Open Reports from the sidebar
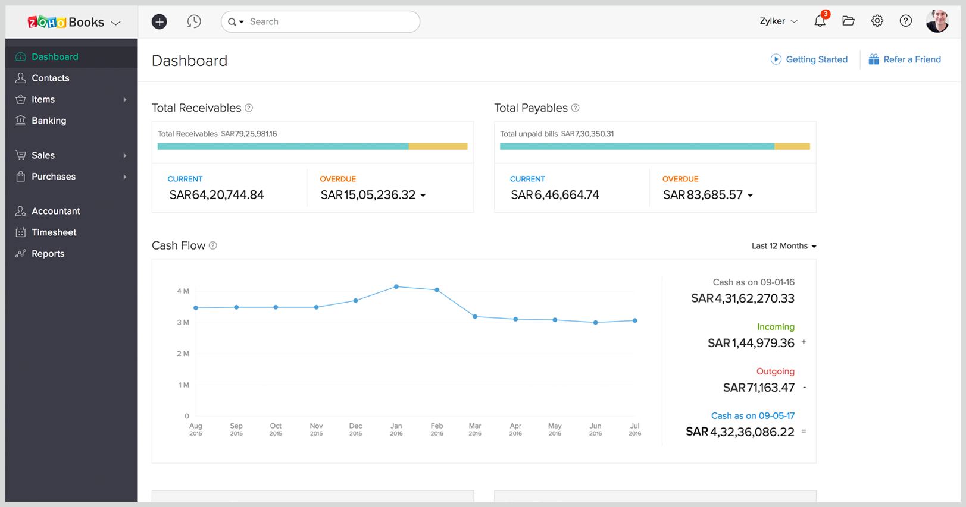Image resolution: width=966 pixels, height=507 pixels. click(x=48, y=254)
